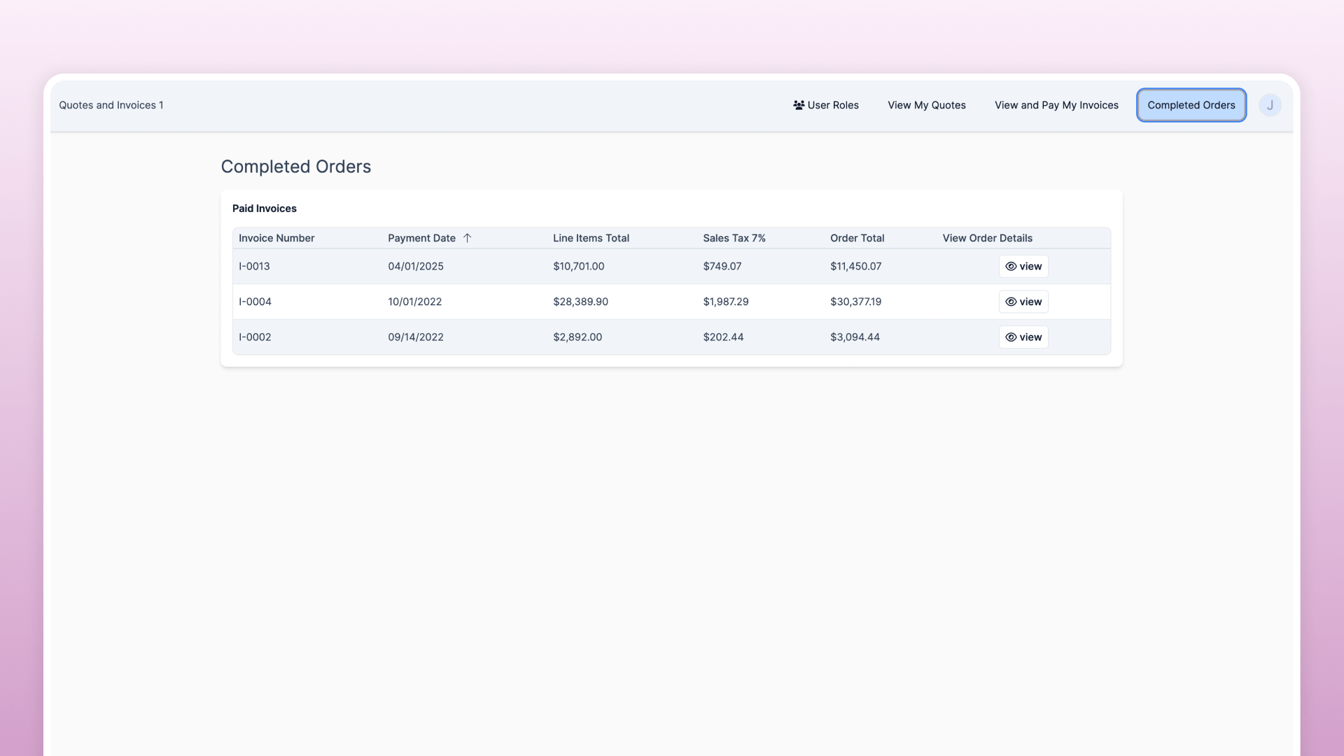Click the Quotes and Invoices 1 title
Screen dimensions: 1344x756
click(x=111, y=105)
